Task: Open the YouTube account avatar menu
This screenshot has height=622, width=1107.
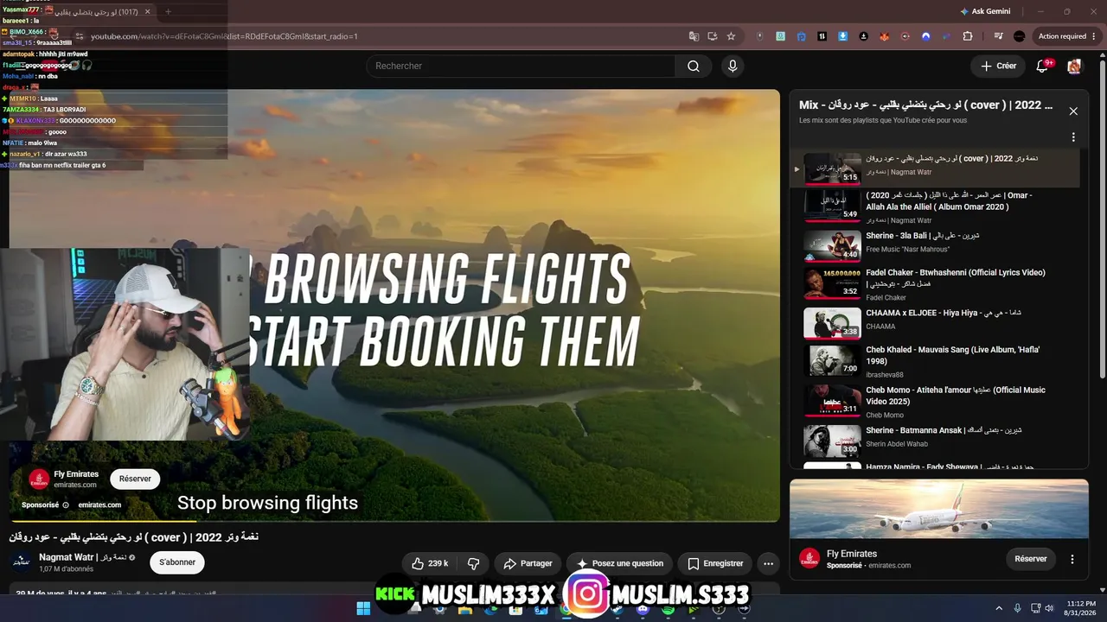Action: pyautogui.click(x=1074, y=67)
